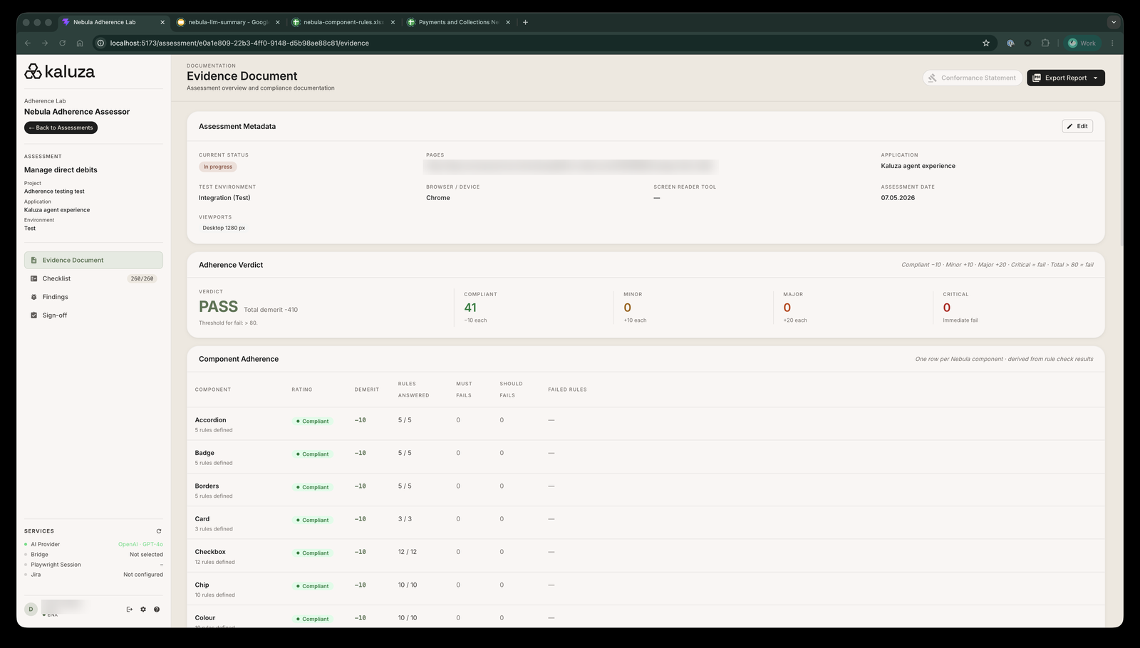Click the Kaluza logo in the sidebar
1140x648 pixels.
point(60,71)
